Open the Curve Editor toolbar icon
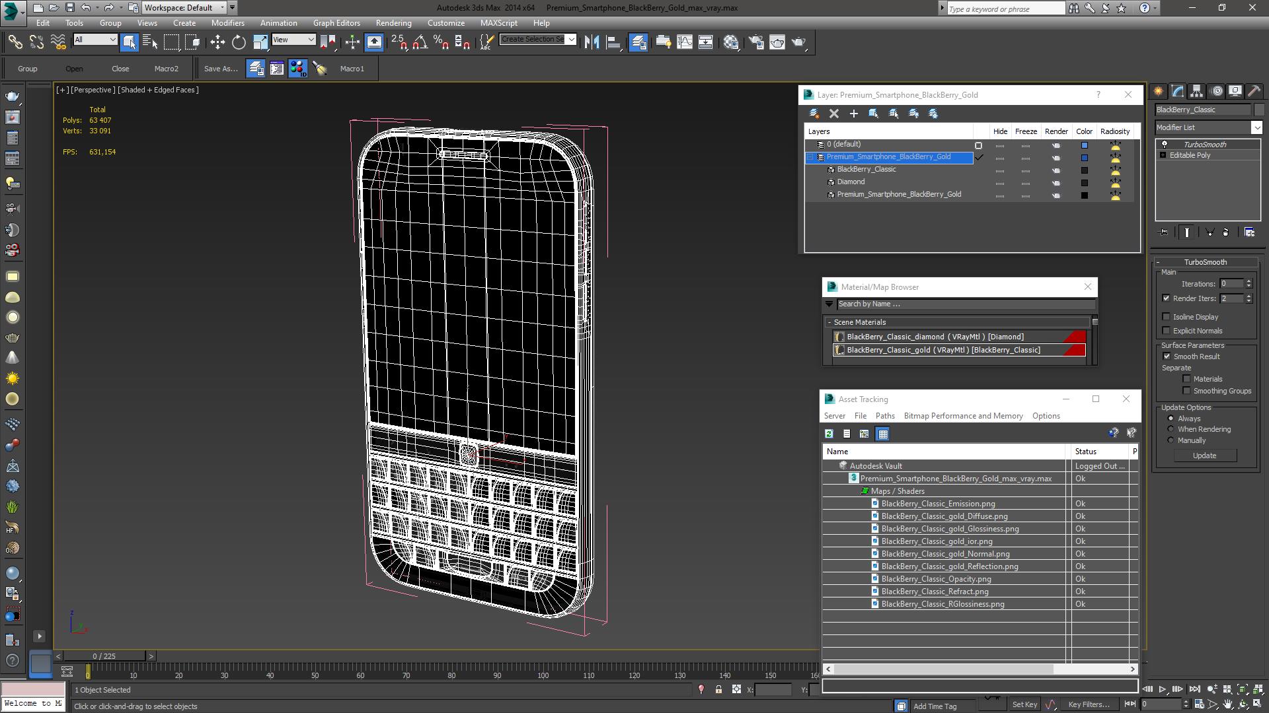1269x713 pixels. 685,42
